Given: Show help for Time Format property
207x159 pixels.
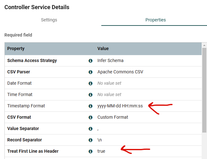Looking at the screenshot, I should pyautogui.click(x=91, y=94).
